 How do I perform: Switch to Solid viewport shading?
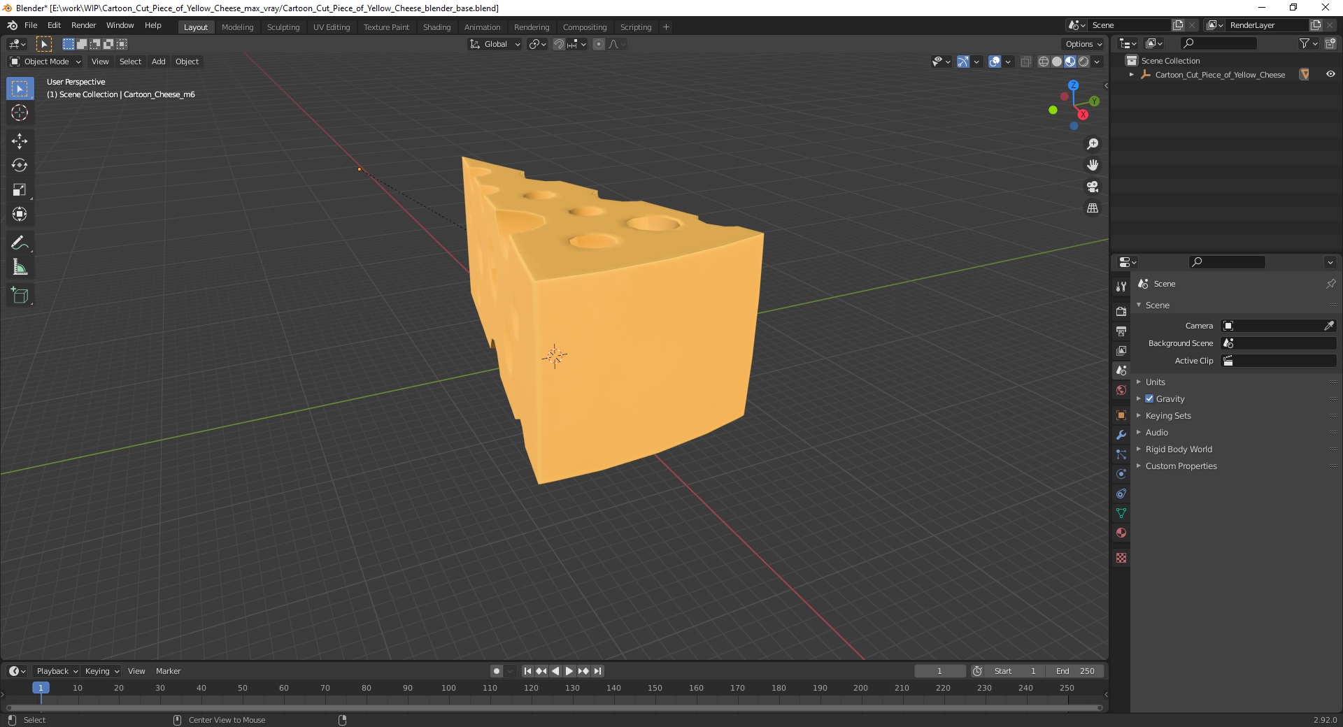[1057, 62]
